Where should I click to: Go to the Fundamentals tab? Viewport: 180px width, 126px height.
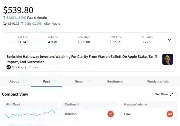tap(158, 81)
